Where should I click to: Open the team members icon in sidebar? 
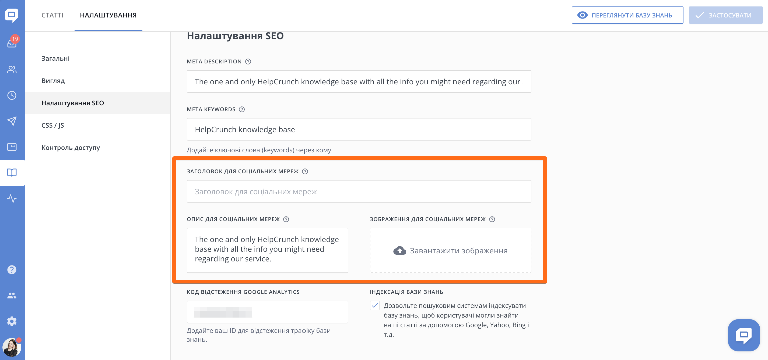(12, 296)
